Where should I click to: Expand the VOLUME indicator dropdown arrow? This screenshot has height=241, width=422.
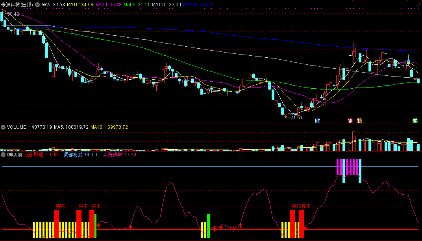3,127
